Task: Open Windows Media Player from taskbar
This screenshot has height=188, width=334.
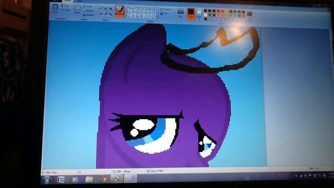Action: click(x=75, y=180)
